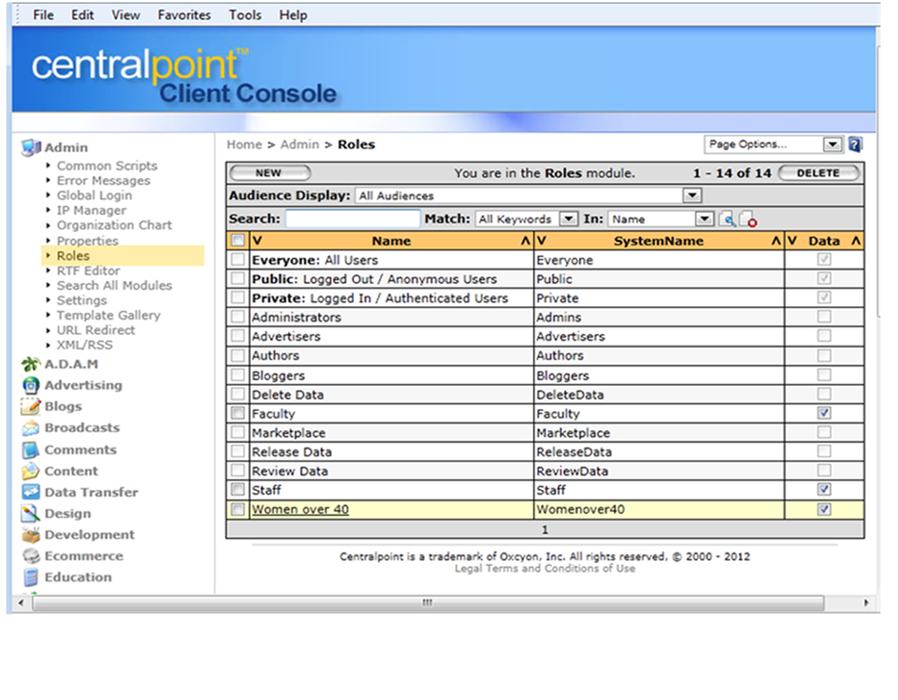
Task: Click the Education module icon
Action: pos(31,577)
